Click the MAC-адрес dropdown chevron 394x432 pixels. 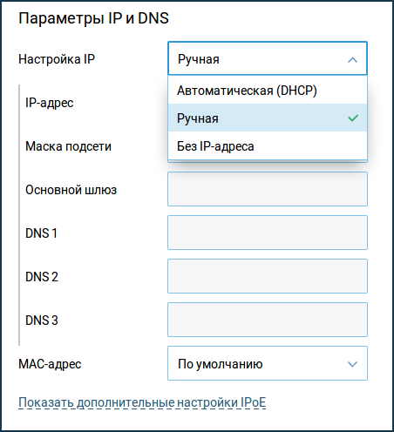(x=352, y=364)
